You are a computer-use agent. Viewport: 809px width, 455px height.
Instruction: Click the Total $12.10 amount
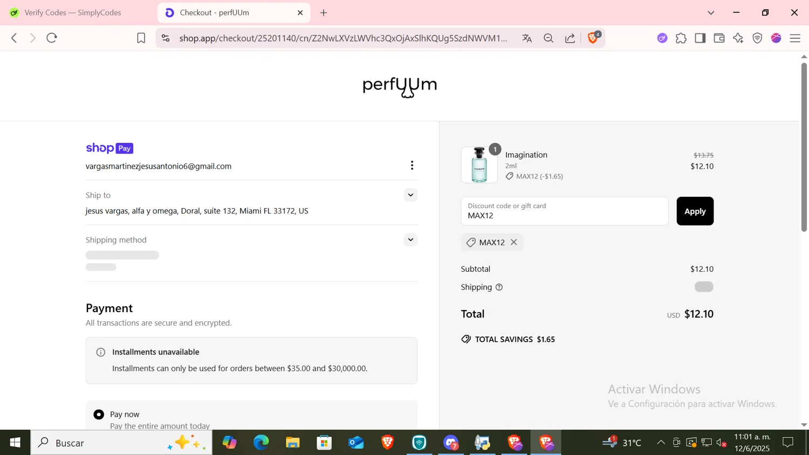[x=698, y=314]
